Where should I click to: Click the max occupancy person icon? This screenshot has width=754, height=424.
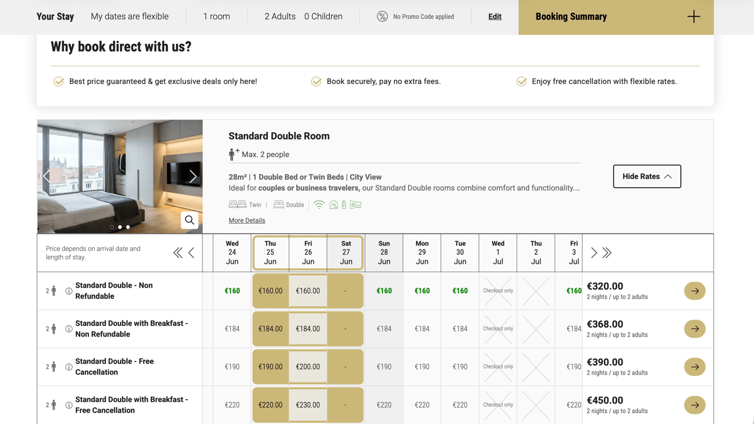pos(233,155)
